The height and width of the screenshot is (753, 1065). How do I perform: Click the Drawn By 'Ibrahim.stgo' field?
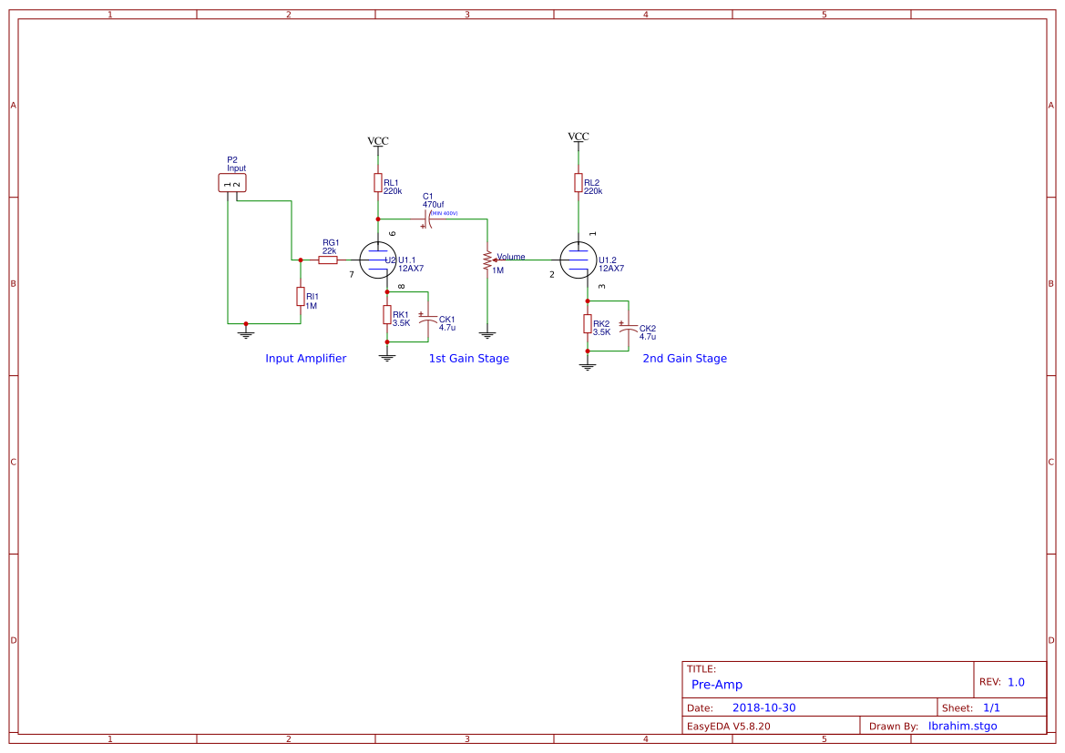tap(961, 726)
